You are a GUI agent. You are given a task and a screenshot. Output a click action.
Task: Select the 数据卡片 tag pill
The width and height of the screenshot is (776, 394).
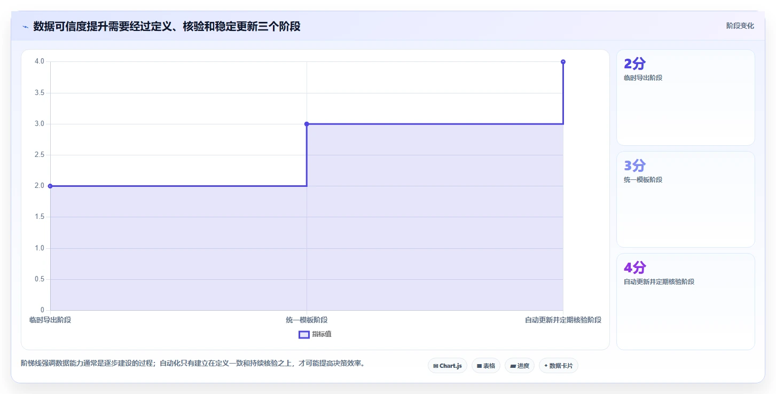(x=559, y=366)
